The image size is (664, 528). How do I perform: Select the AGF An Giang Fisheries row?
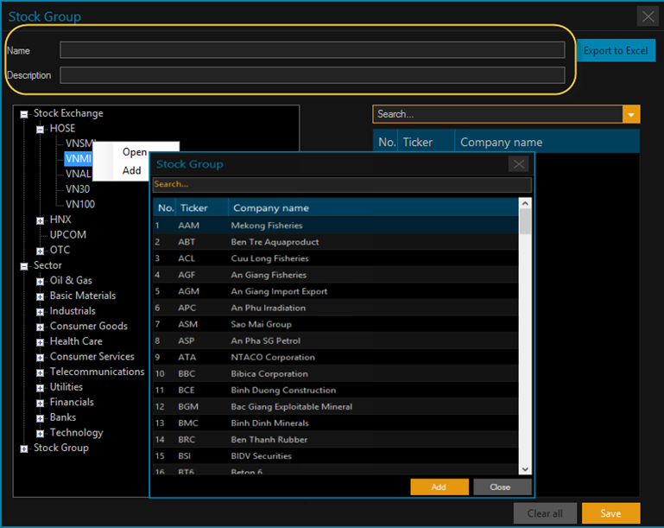point(335,275)
